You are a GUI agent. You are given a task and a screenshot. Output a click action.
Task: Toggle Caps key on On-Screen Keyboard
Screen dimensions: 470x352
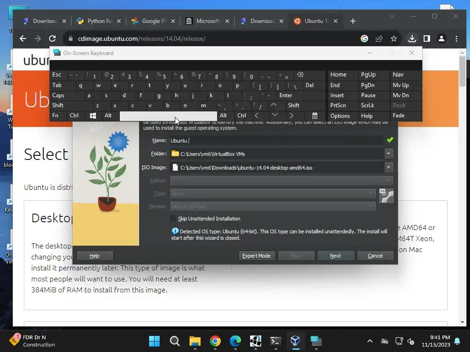[x=68, y=95]
